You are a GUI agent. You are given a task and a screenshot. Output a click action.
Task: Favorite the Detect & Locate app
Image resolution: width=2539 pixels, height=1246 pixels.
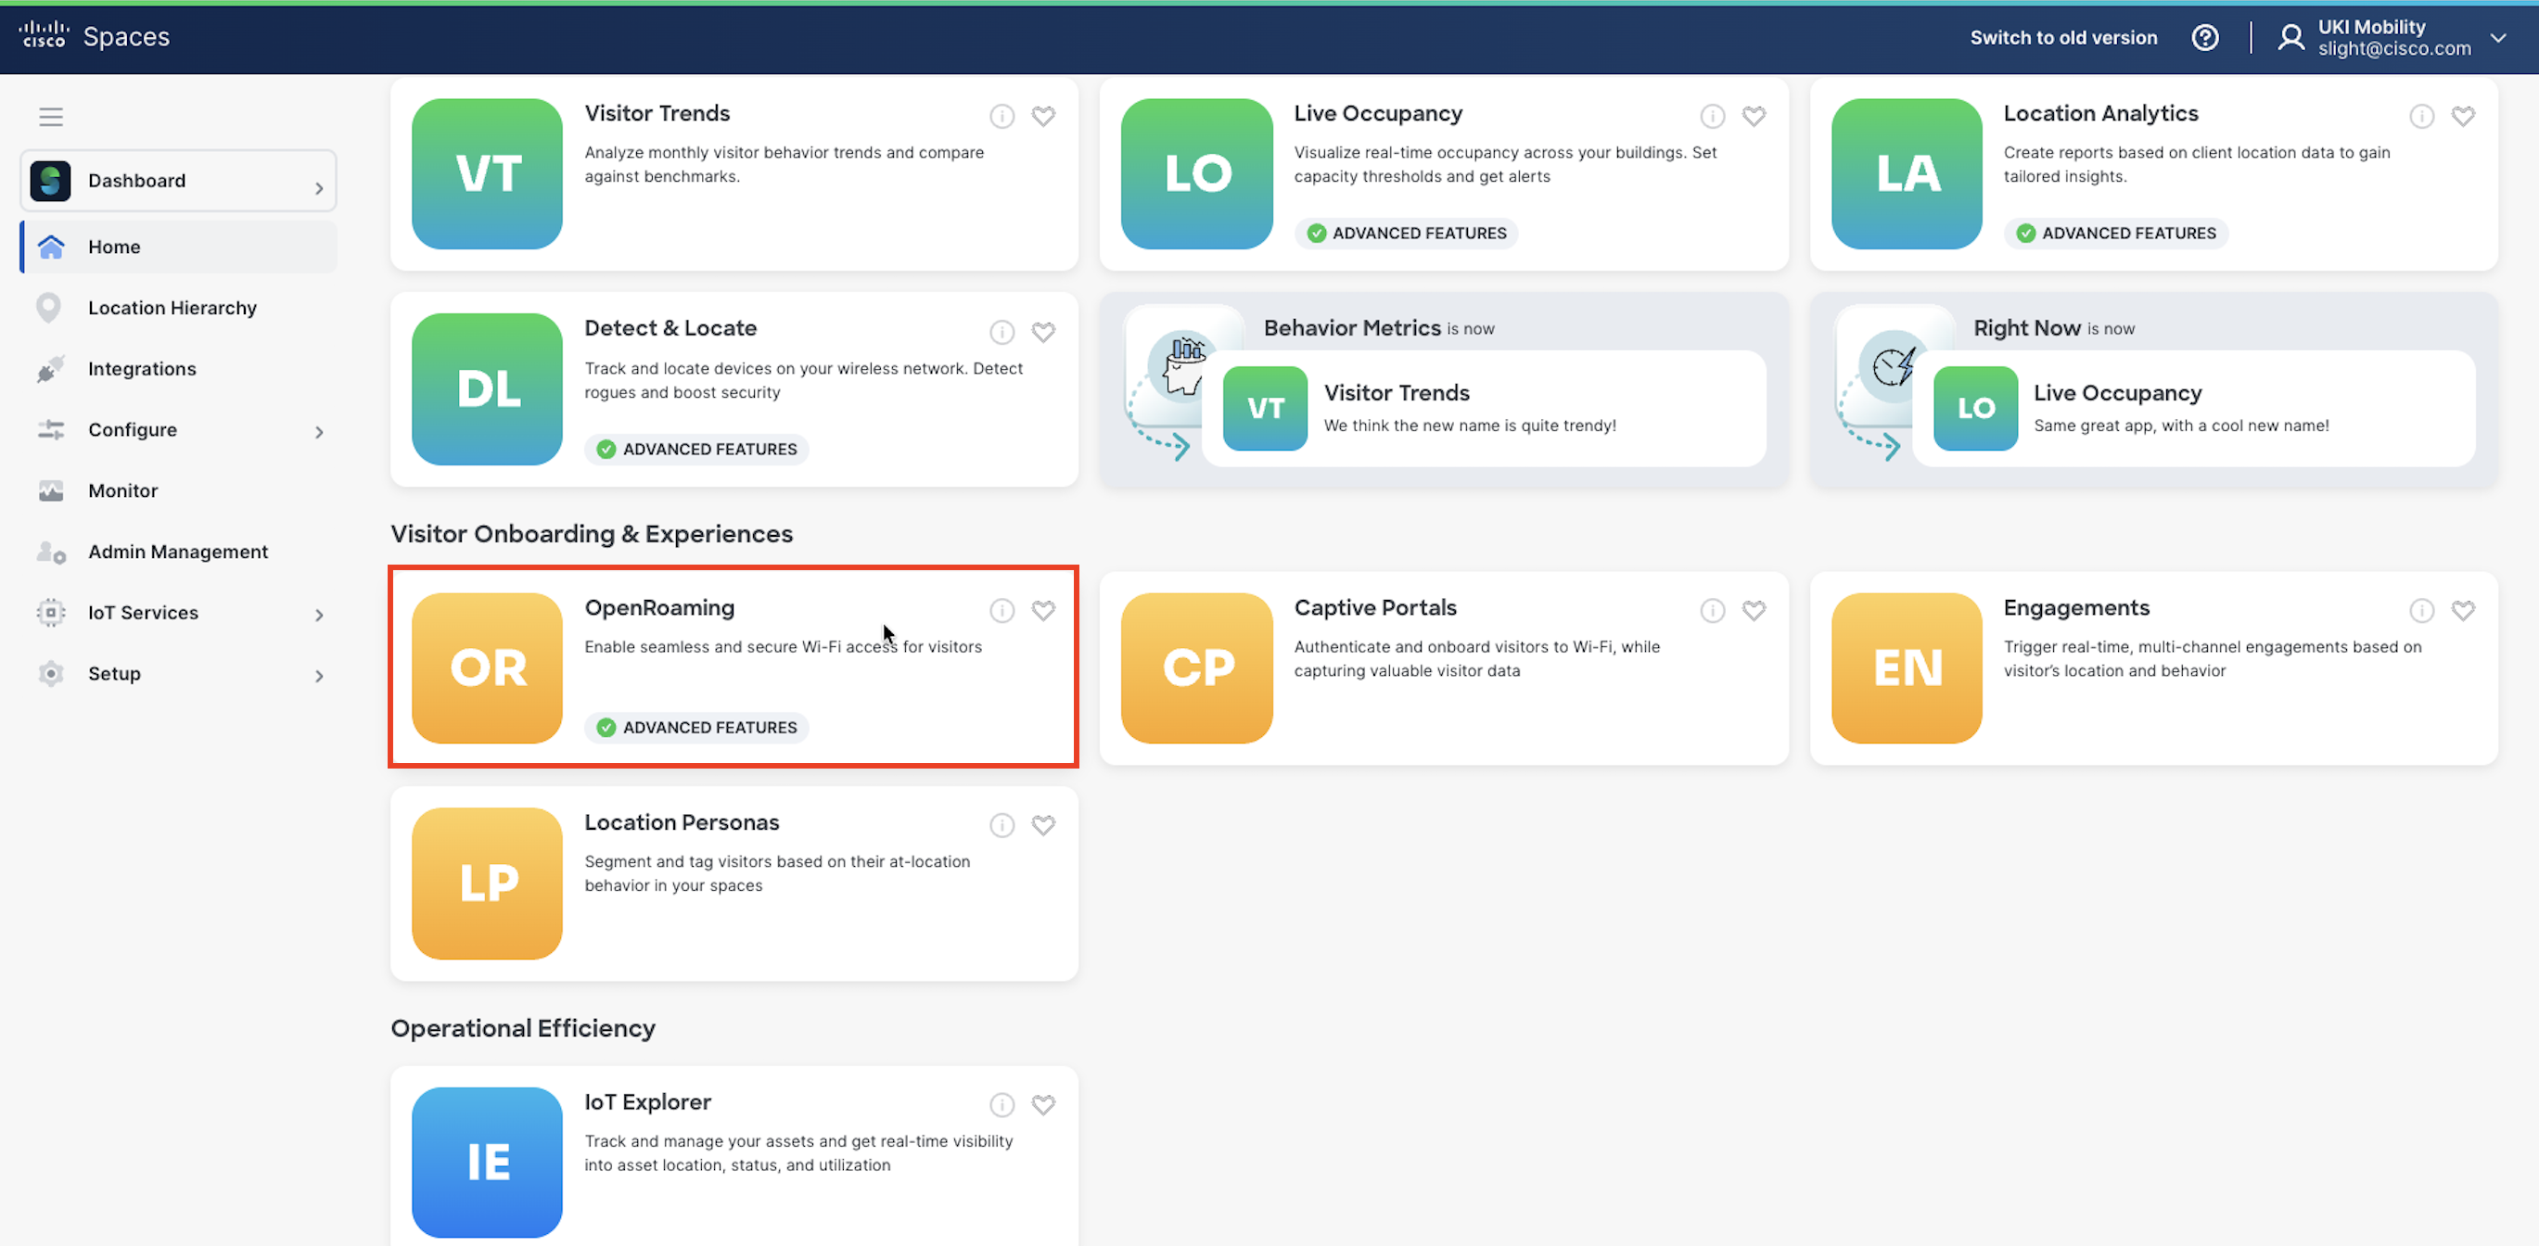[x=1043, y=332]
